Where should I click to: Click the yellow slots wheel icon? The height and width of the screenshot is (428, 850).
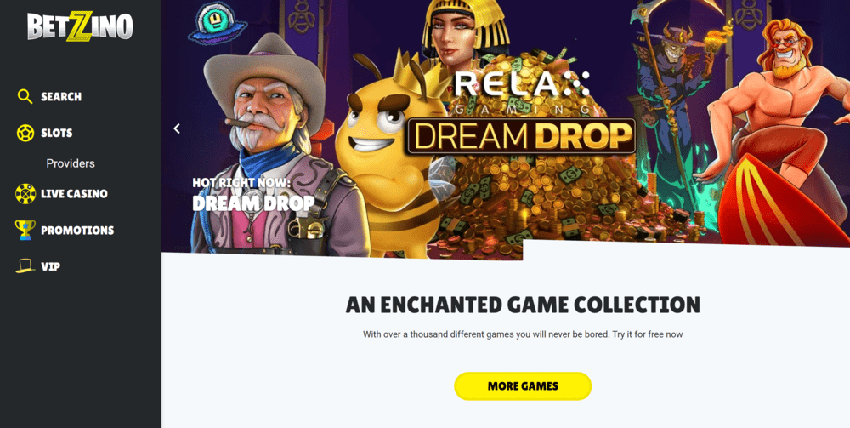(x=25, y=133)
